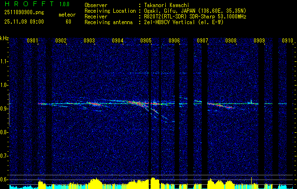The width and height of the screenshot is (297, 189).
Task: Click the 0905 time marker
Action: (146, 40)
